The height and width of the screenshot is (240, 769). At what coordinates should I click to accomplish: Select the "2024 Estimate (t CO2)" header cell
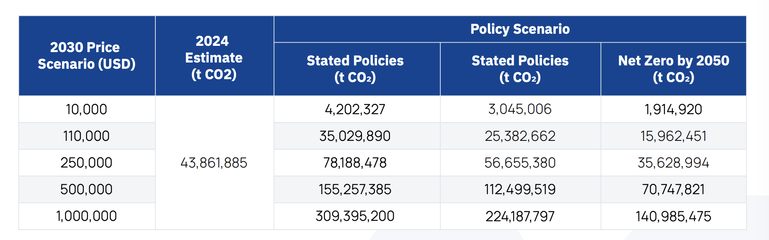point(214,57)
